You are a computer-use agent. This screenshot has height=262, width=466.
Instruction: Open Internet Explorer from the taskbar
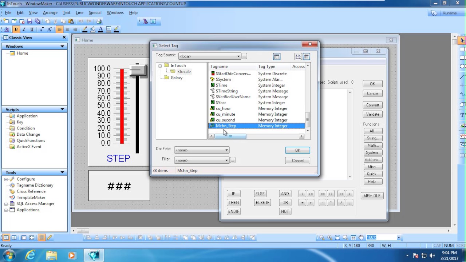point(30,255)
